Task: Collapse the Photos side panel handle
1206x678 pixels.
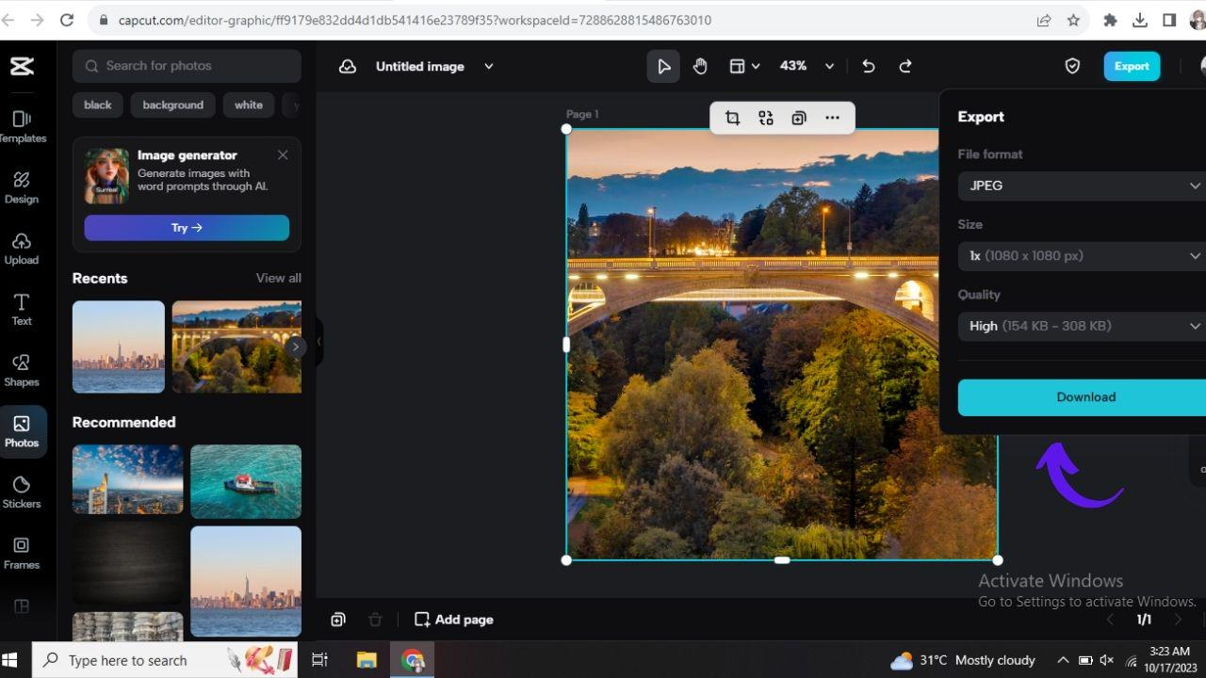Action: (x=318, y=343)
